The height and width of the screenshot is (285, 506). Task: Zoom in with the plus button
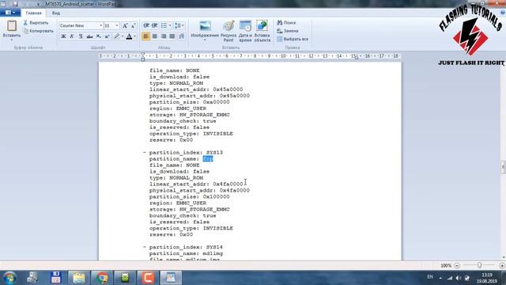click(x=502, y=266)
